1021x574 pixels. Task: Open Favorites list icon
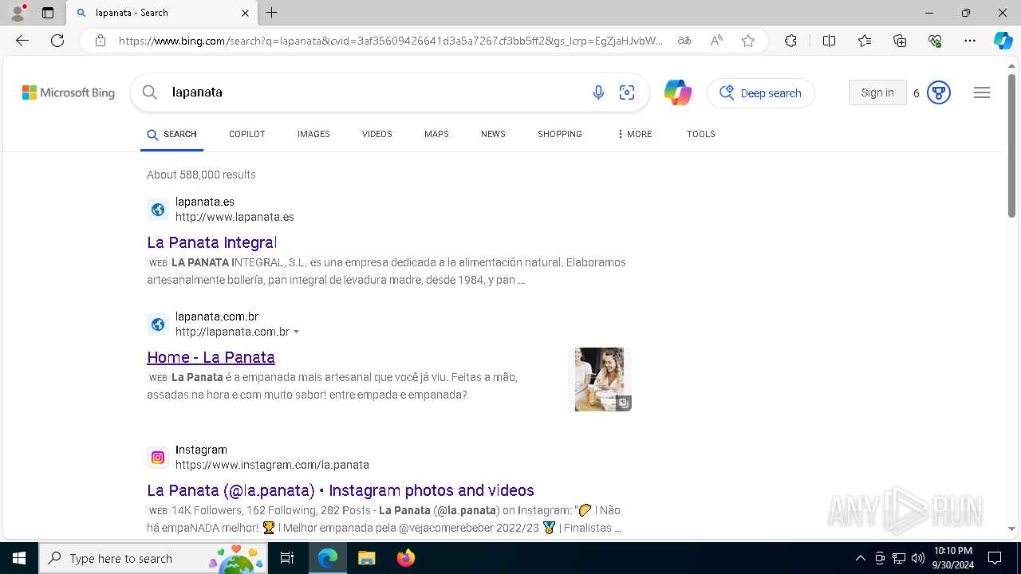[865, 41]
